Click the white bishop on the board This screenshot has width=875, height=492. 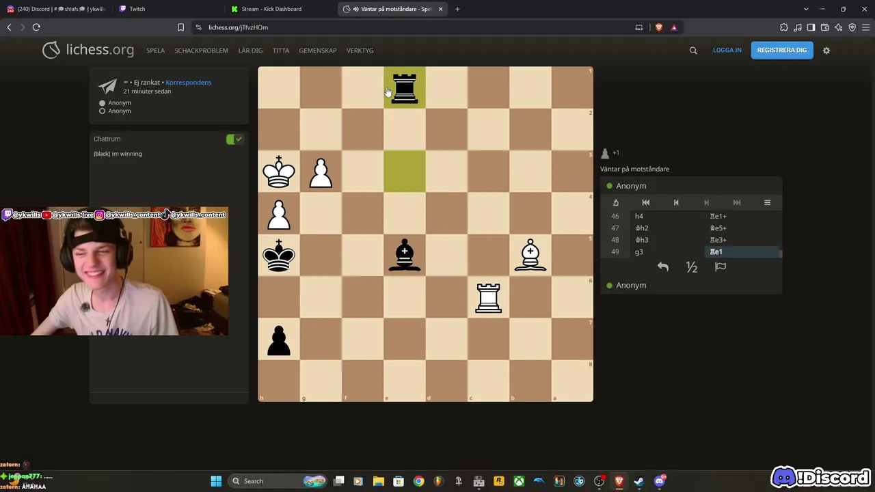(530, 256)
